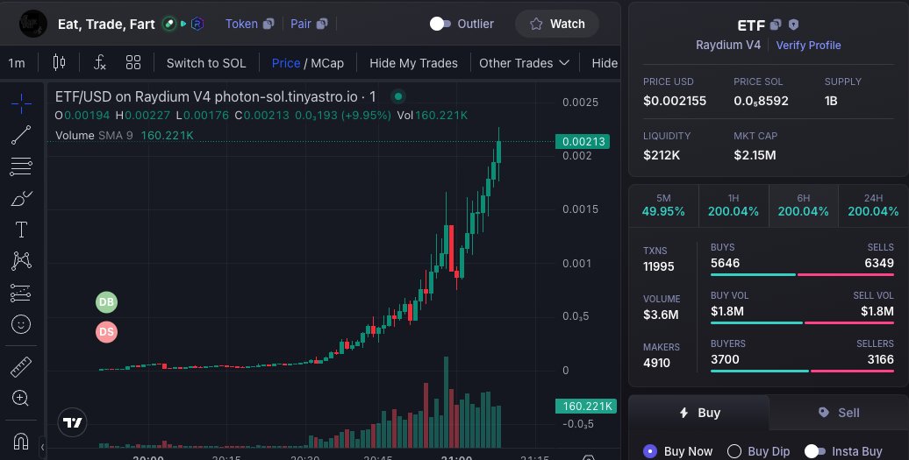The height and width of the screenshot is (460, 909).
Task: Click the buys versus sells ratio bar
Action: tap(802, 274)
